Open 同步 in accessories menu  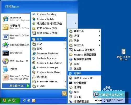pyautogui.click(x=81, y=92)
